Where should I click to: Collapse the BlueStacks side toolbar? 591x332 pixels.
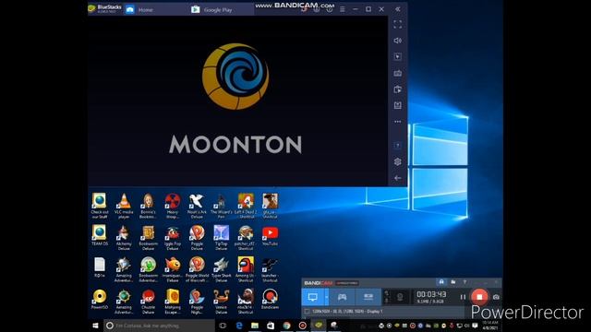coord(398,9)
